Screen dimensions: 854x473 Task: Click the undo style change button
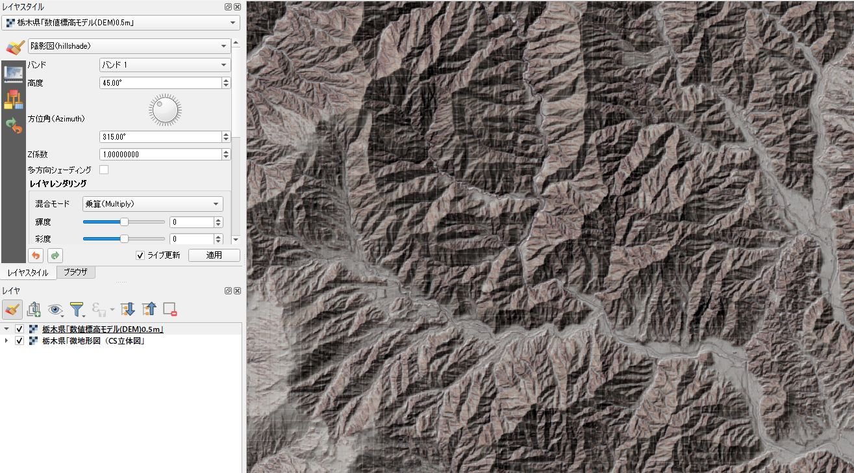(36, 255)
